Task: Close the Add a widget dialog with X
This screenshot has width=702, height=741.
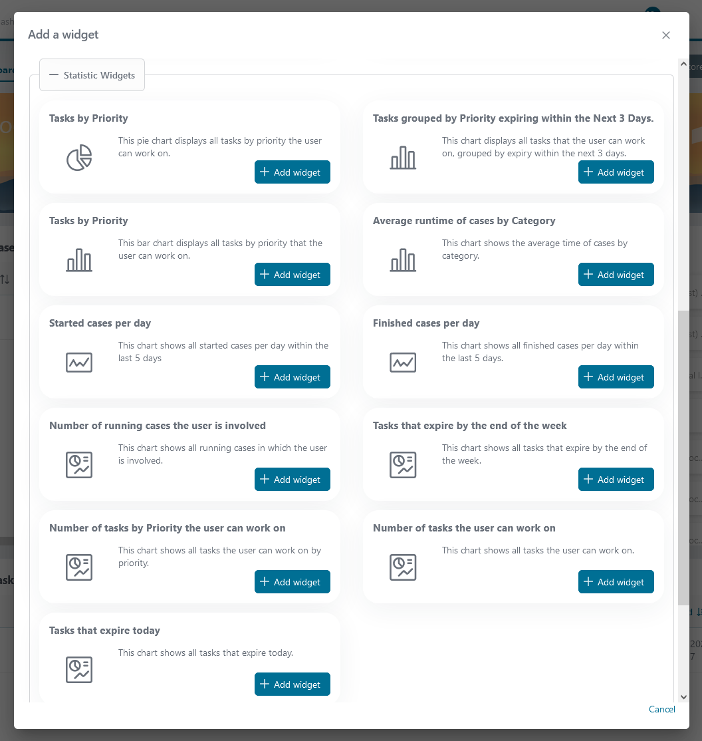Action: click(x=666, y=35)
